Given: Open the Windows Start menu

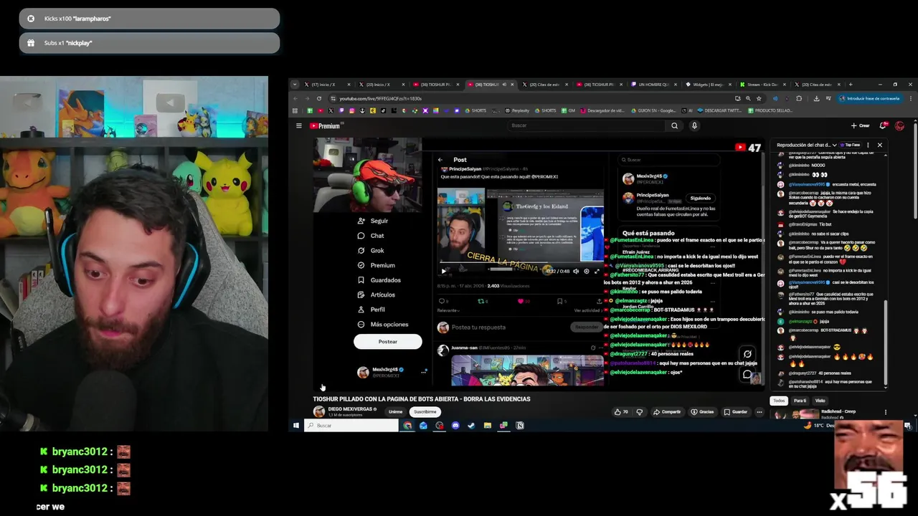Looking at the screenshot, I should click(295, 426).
